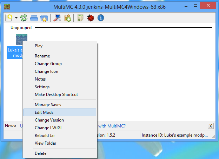Click the green Refresh instances icon

coord(24,18)
